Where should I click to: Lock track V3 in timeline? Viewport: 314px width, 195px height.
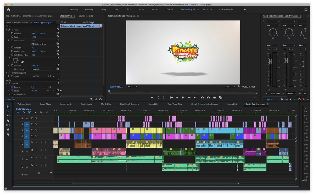pos(22,124)
